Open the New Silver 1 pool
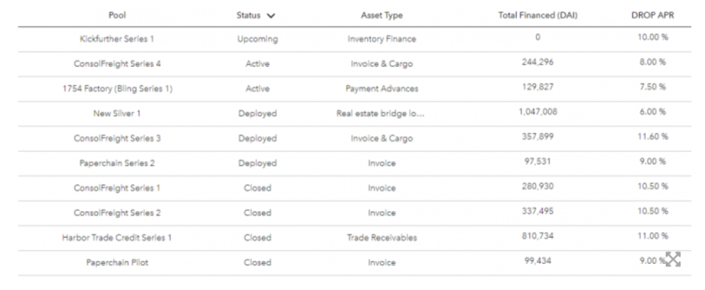 click(x=117, y=113)
